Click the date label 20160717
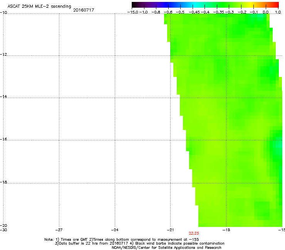This screenshot has height=250, width=285. (84, 10)
